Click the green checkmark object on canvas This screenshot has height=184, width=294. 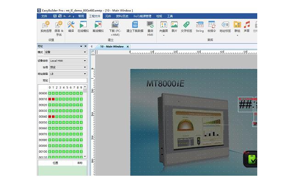[251, 159]
